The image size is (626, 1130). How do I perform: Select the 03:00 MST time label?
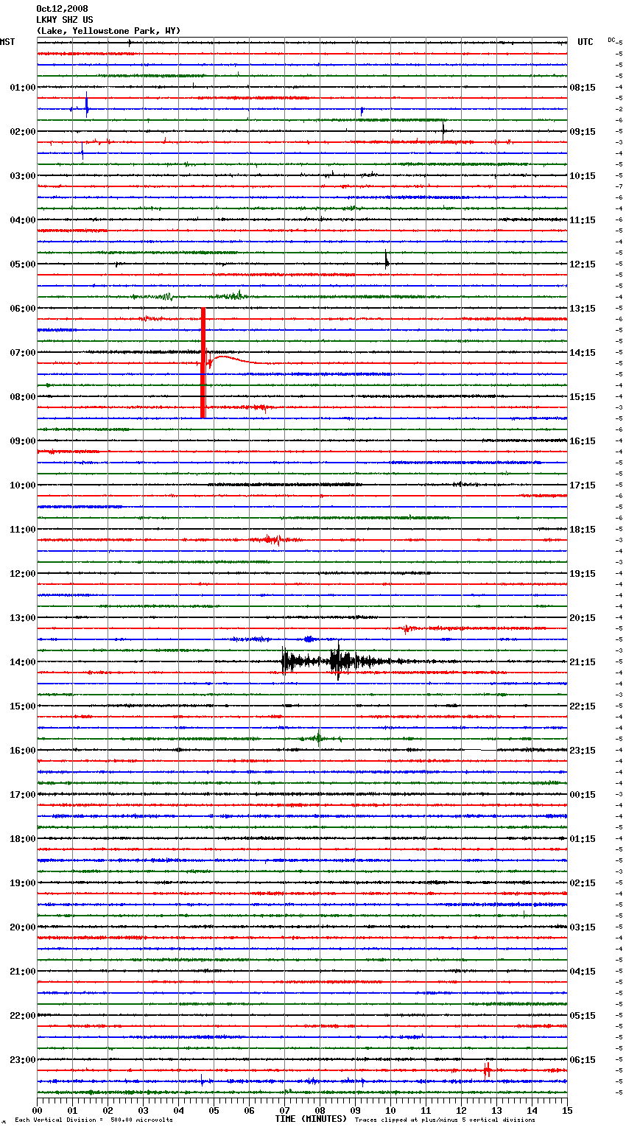coord(23,176)
